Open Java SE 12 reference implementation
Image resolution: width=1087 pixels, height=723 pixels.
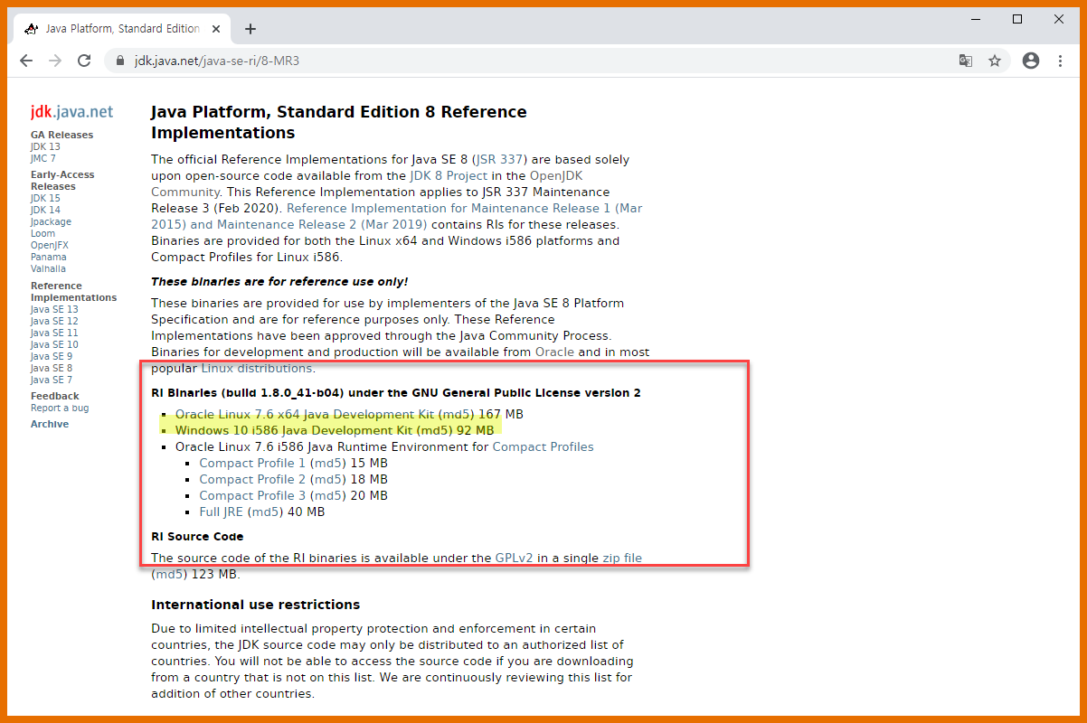(54, 321)
